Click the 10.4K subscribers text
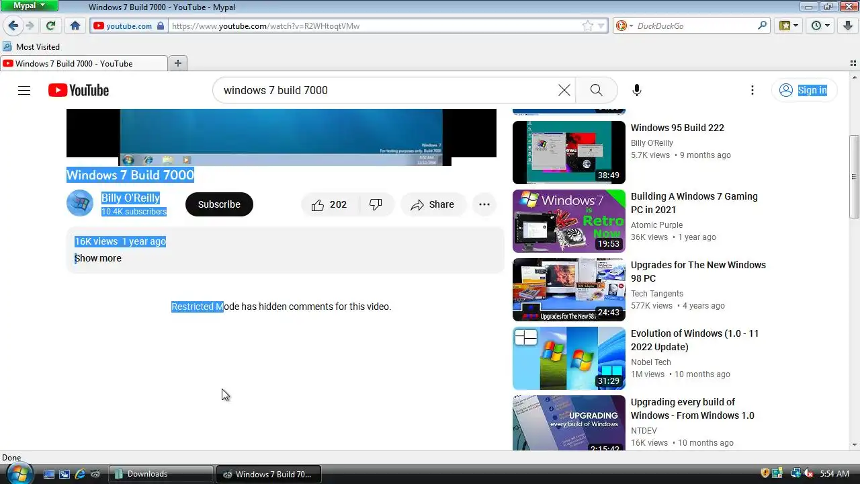This screenshot has height=484, width=860. click(x=134, y=212)
